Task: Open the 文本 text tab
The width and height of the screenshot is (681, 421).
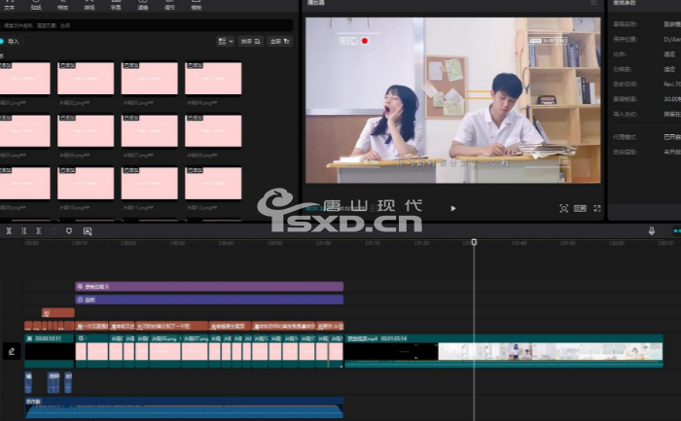Action: [9, 5]
